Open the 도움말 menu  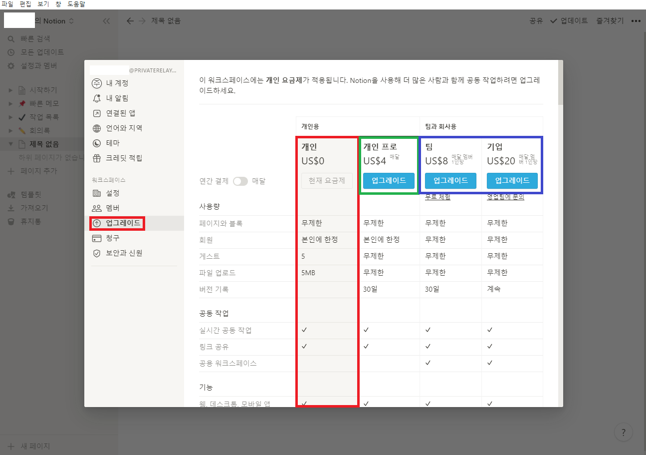tap(77, 4)
